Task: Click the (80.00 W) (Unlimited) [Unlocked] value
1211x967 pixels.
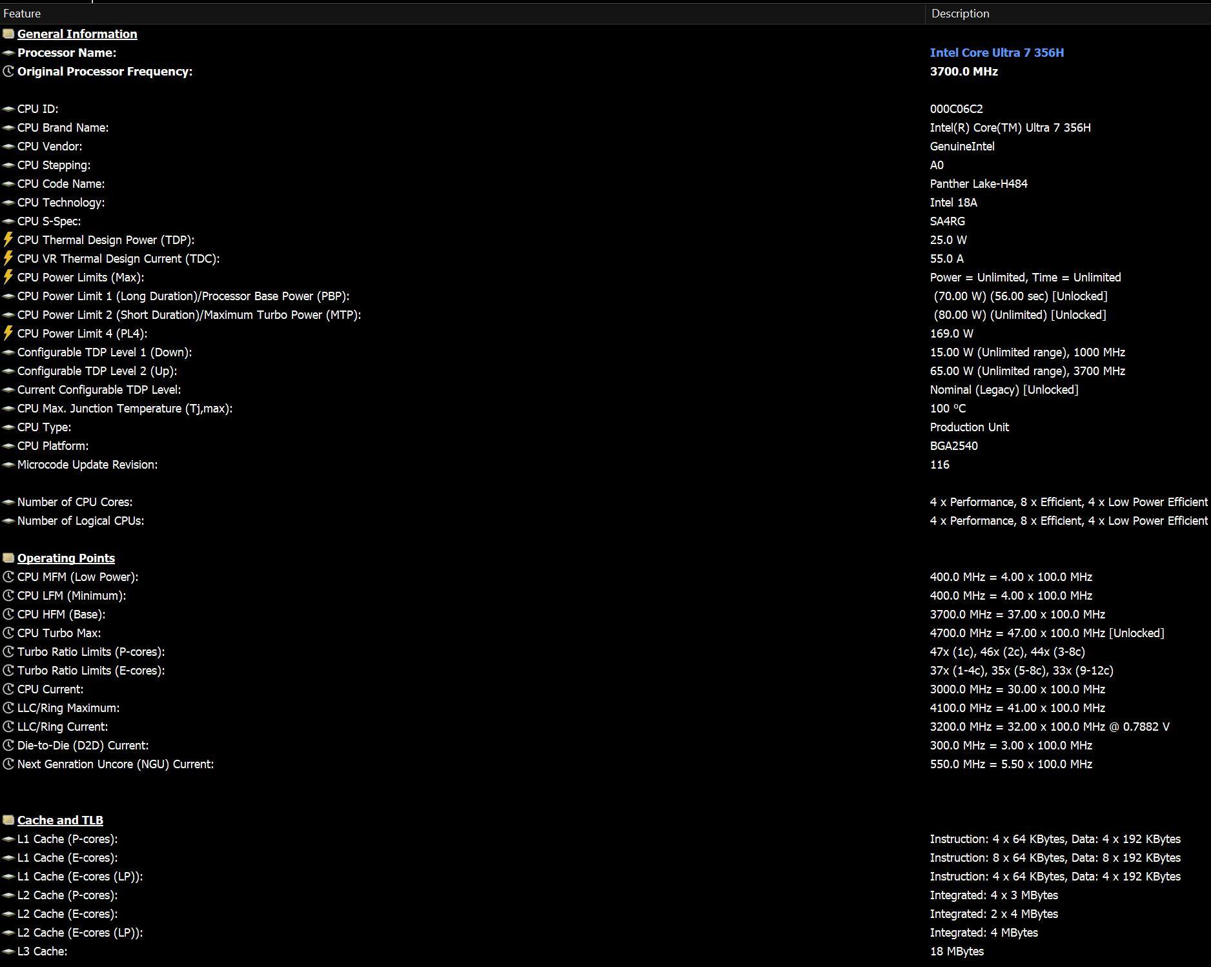Action: (1020, 314)
